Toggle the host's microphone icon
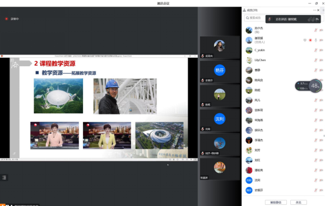The image size is (325, 206). coord(315,40)
